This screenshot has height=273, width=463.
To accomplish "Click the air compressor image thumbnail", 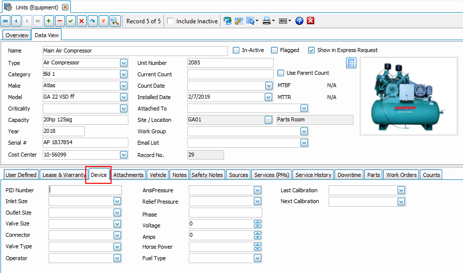I will 408,96.
